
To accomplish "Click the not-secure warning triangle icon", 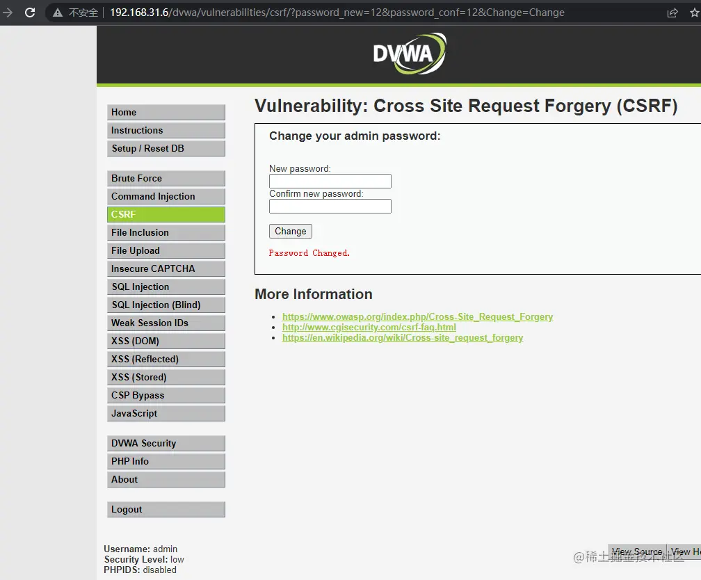I will tap(57, 13).
